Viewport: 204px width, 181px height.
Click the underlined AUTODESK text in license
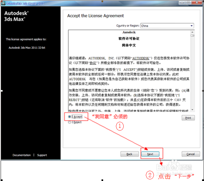141,58
